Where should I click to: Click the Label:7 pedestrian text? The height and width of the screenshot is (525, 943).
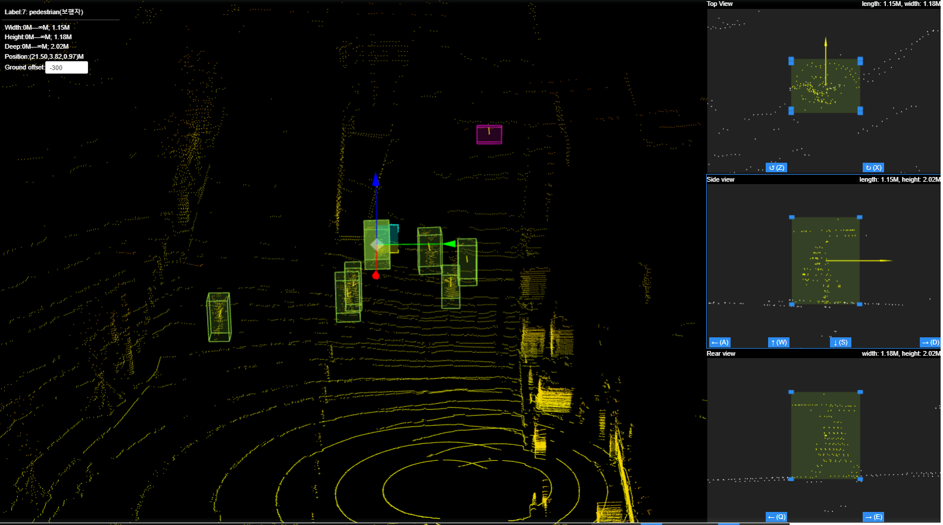[44, 12]
